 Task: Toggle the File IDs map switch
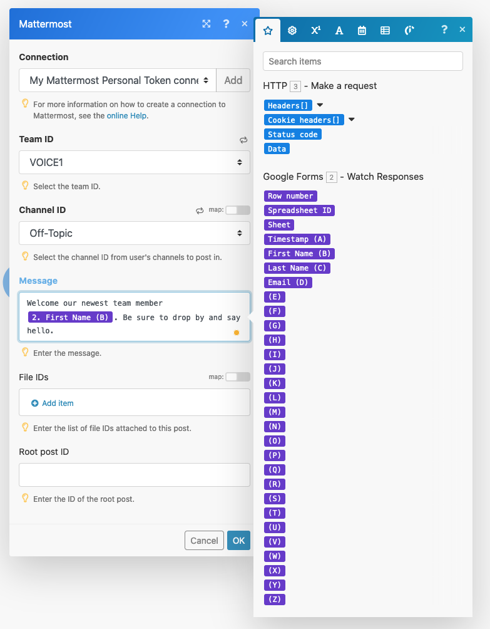(238, 377)
